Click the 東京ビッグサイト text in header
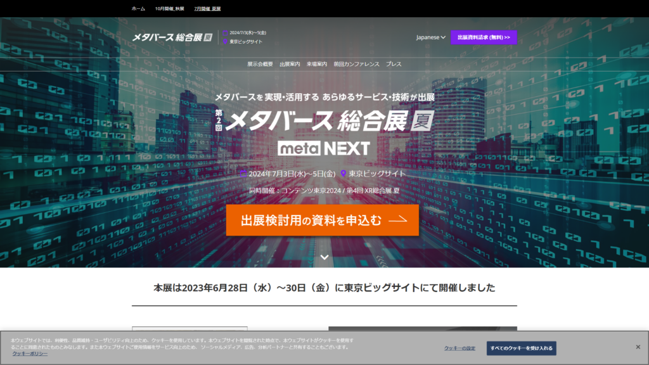 coord(246,42)
